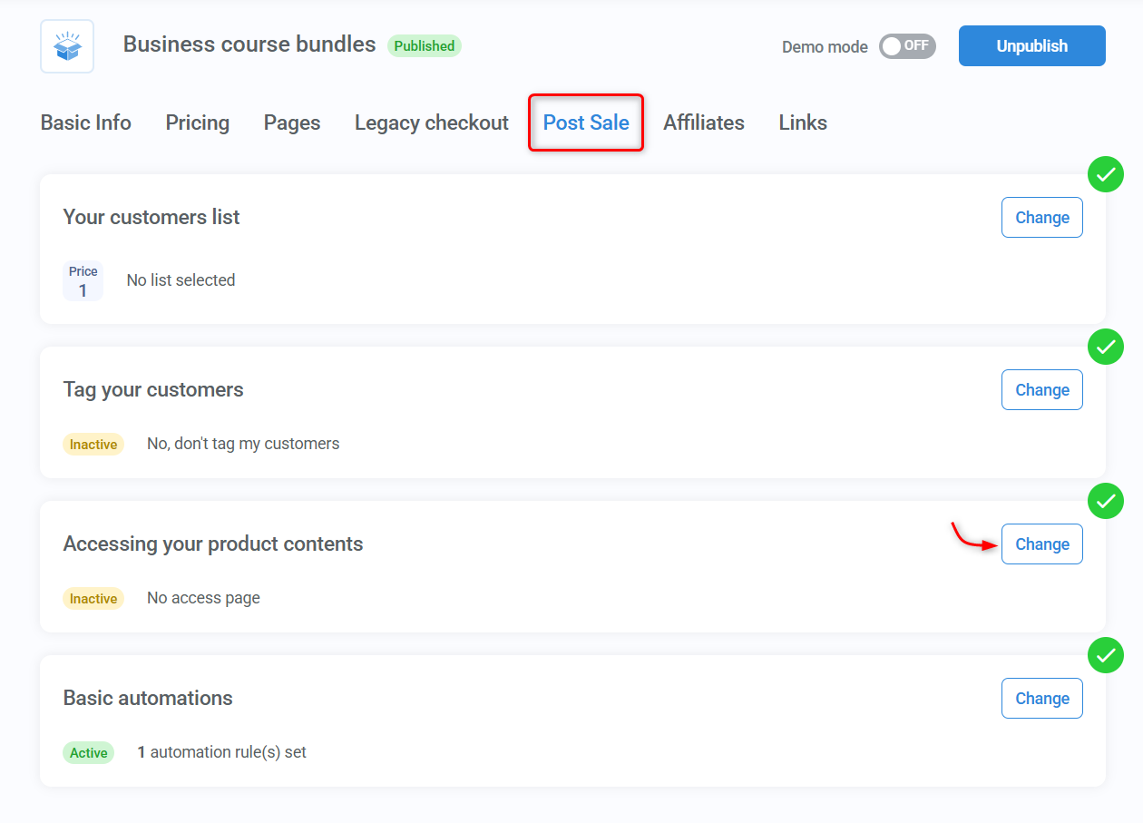The height and width of the screenshot is (823, 1143).
Task: Select the Pages tab
Action: (x=291, y=122)
